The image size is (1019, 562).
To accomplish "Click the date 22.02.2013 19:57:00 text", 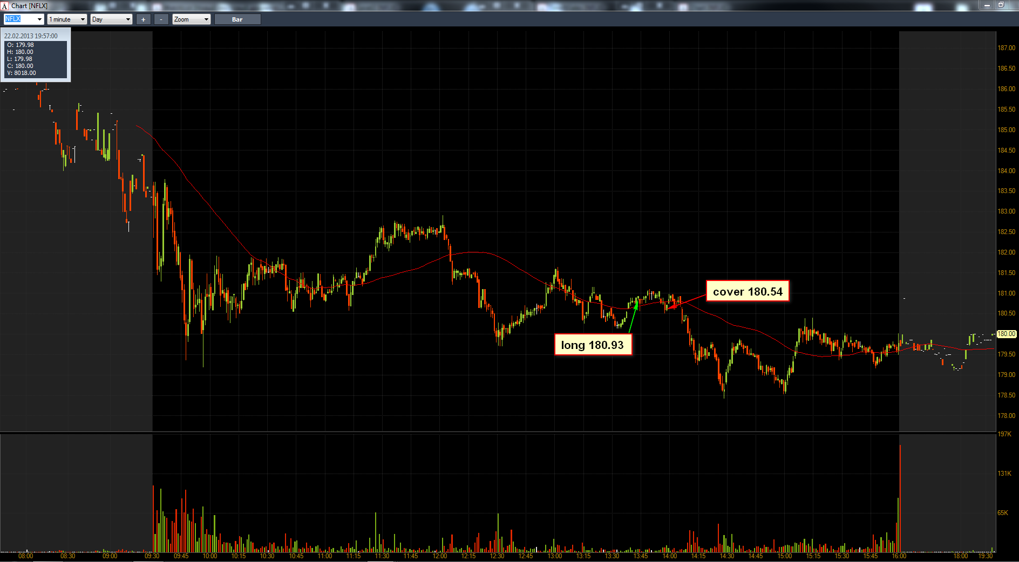I will tap(31, 36).
